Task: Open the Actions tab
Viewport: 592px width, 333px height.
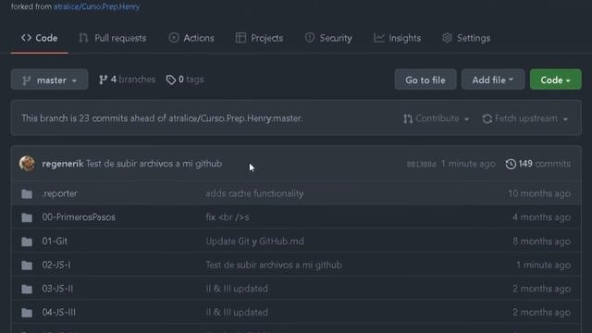Action: [x=191, y=38]
